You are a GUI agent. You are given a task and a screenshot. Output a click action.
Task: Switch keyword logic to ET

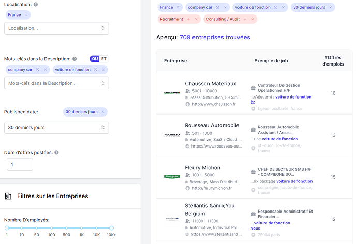tap(104, 59)
